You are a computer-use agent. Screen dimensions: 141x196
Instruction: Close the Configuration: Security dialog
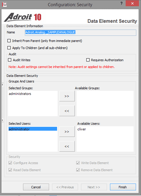coord(132,3)
